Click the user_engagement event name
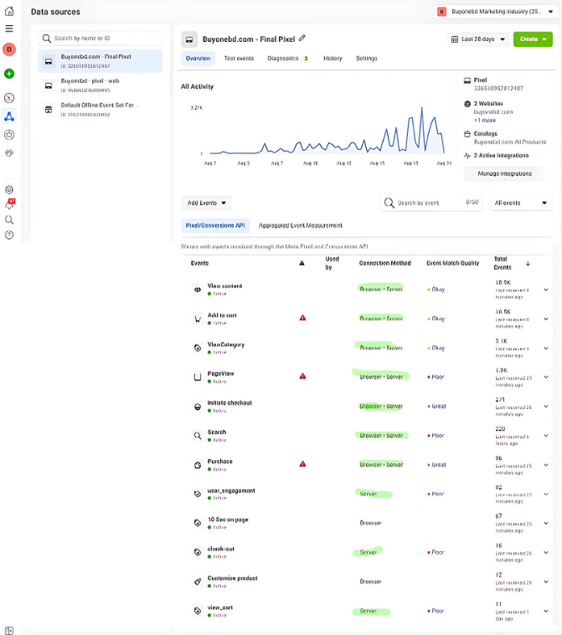 coord(231,491)
